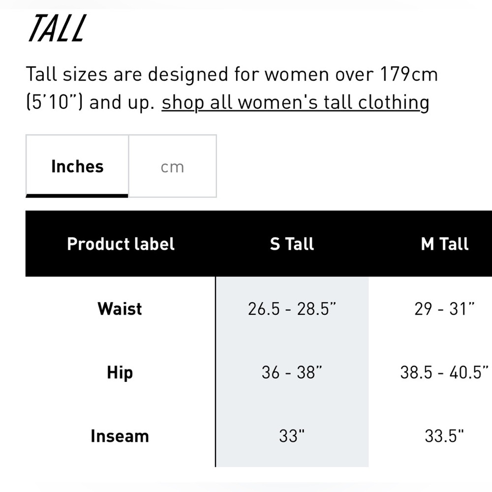Click the Waist row label
Viewport: 492px width, 492px height.
point(120,309)
